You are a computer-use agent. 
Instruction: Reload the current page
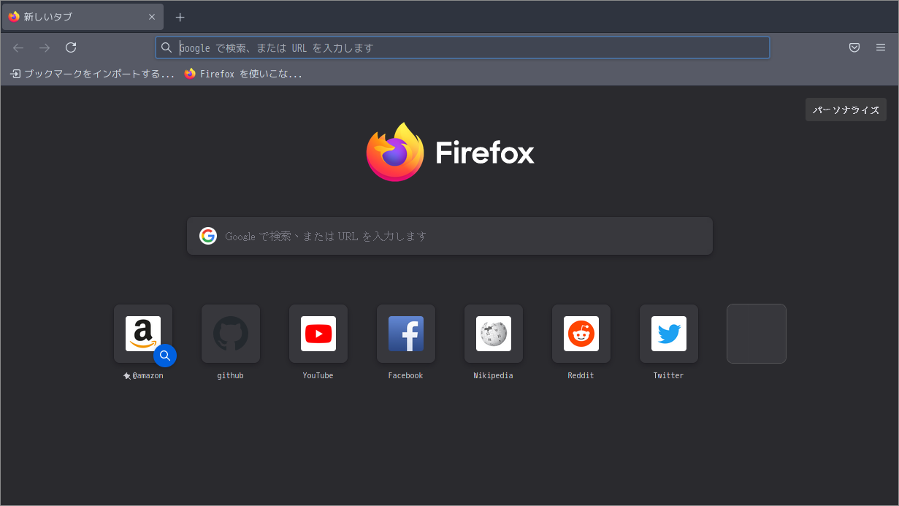pos(71,47)
